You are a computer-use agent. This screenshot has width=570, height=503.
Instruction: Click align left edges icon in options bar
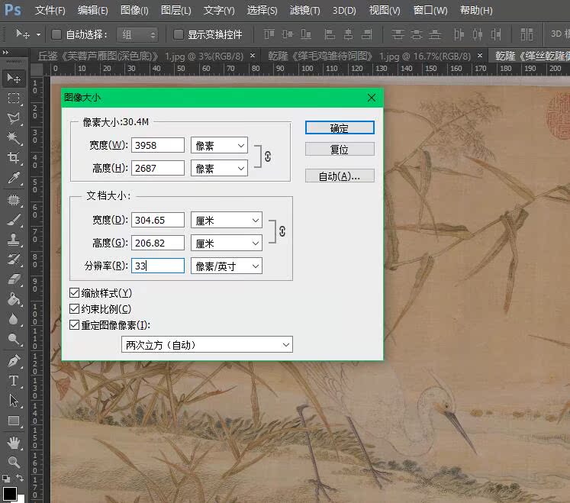pyautogui.click(x=330, y=34)
